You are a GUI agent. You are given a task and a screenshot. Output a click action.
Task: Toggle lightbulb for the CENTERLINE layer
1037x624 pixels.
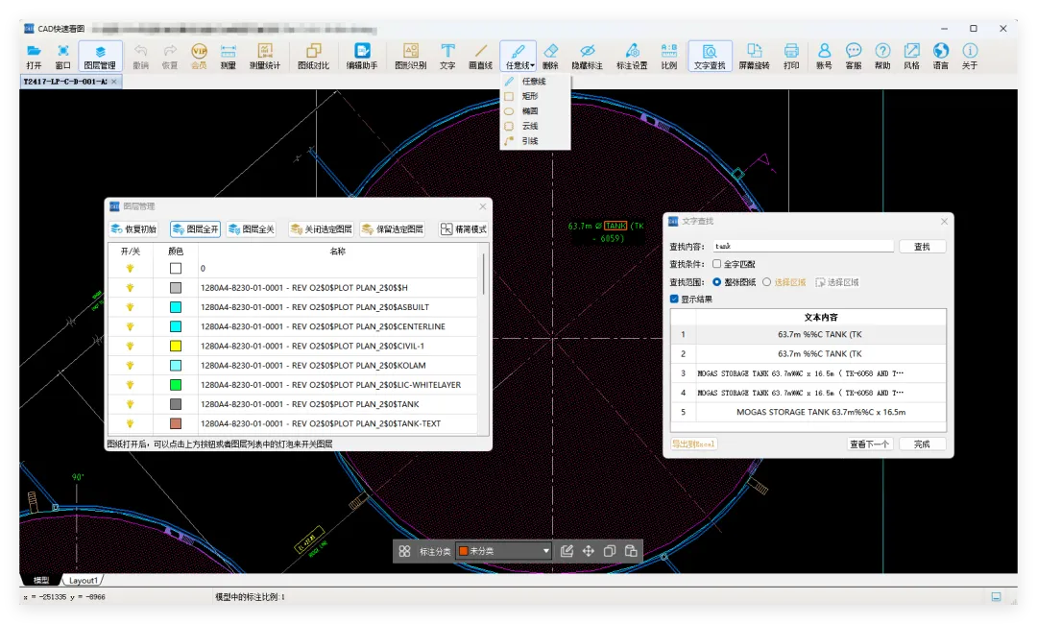(131, 326)
